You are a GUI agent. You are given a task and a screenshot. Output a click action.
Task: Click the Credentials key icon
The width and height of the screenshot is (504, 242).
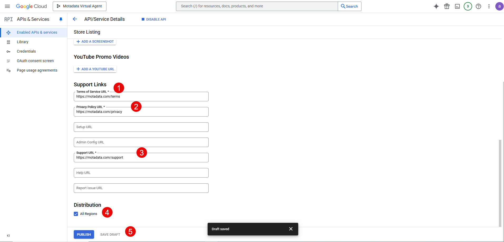coord(26,51)
